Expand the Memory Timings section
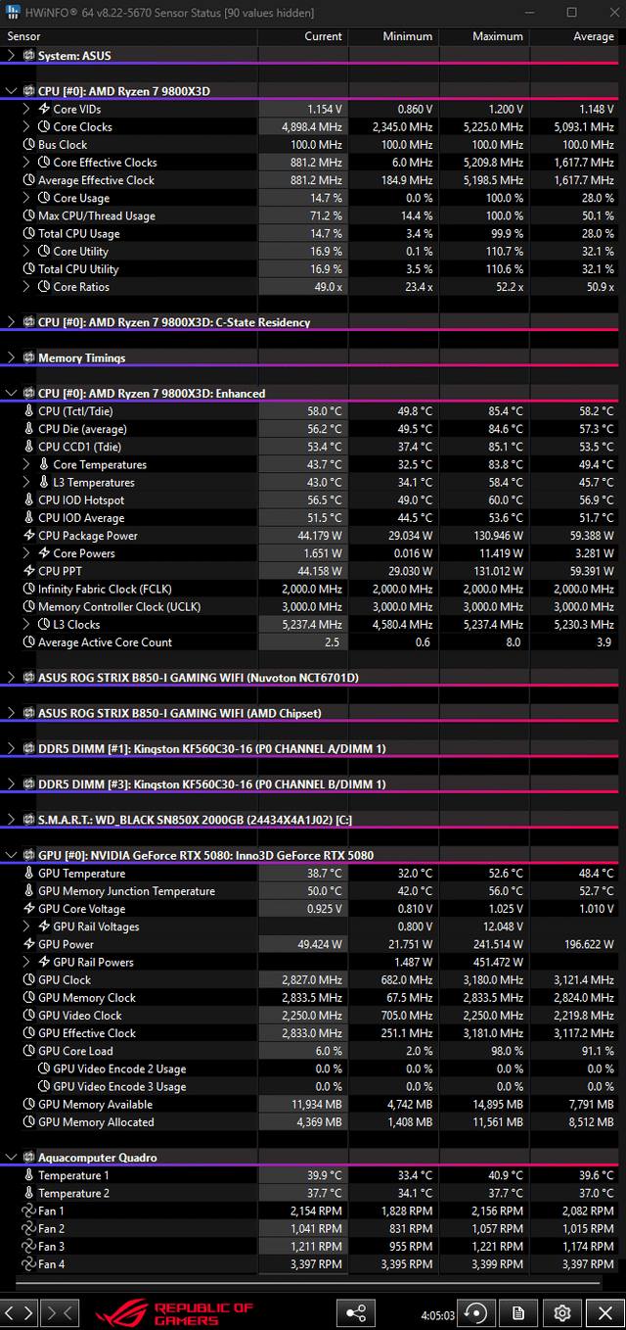626x1330 pixels. 11,357
